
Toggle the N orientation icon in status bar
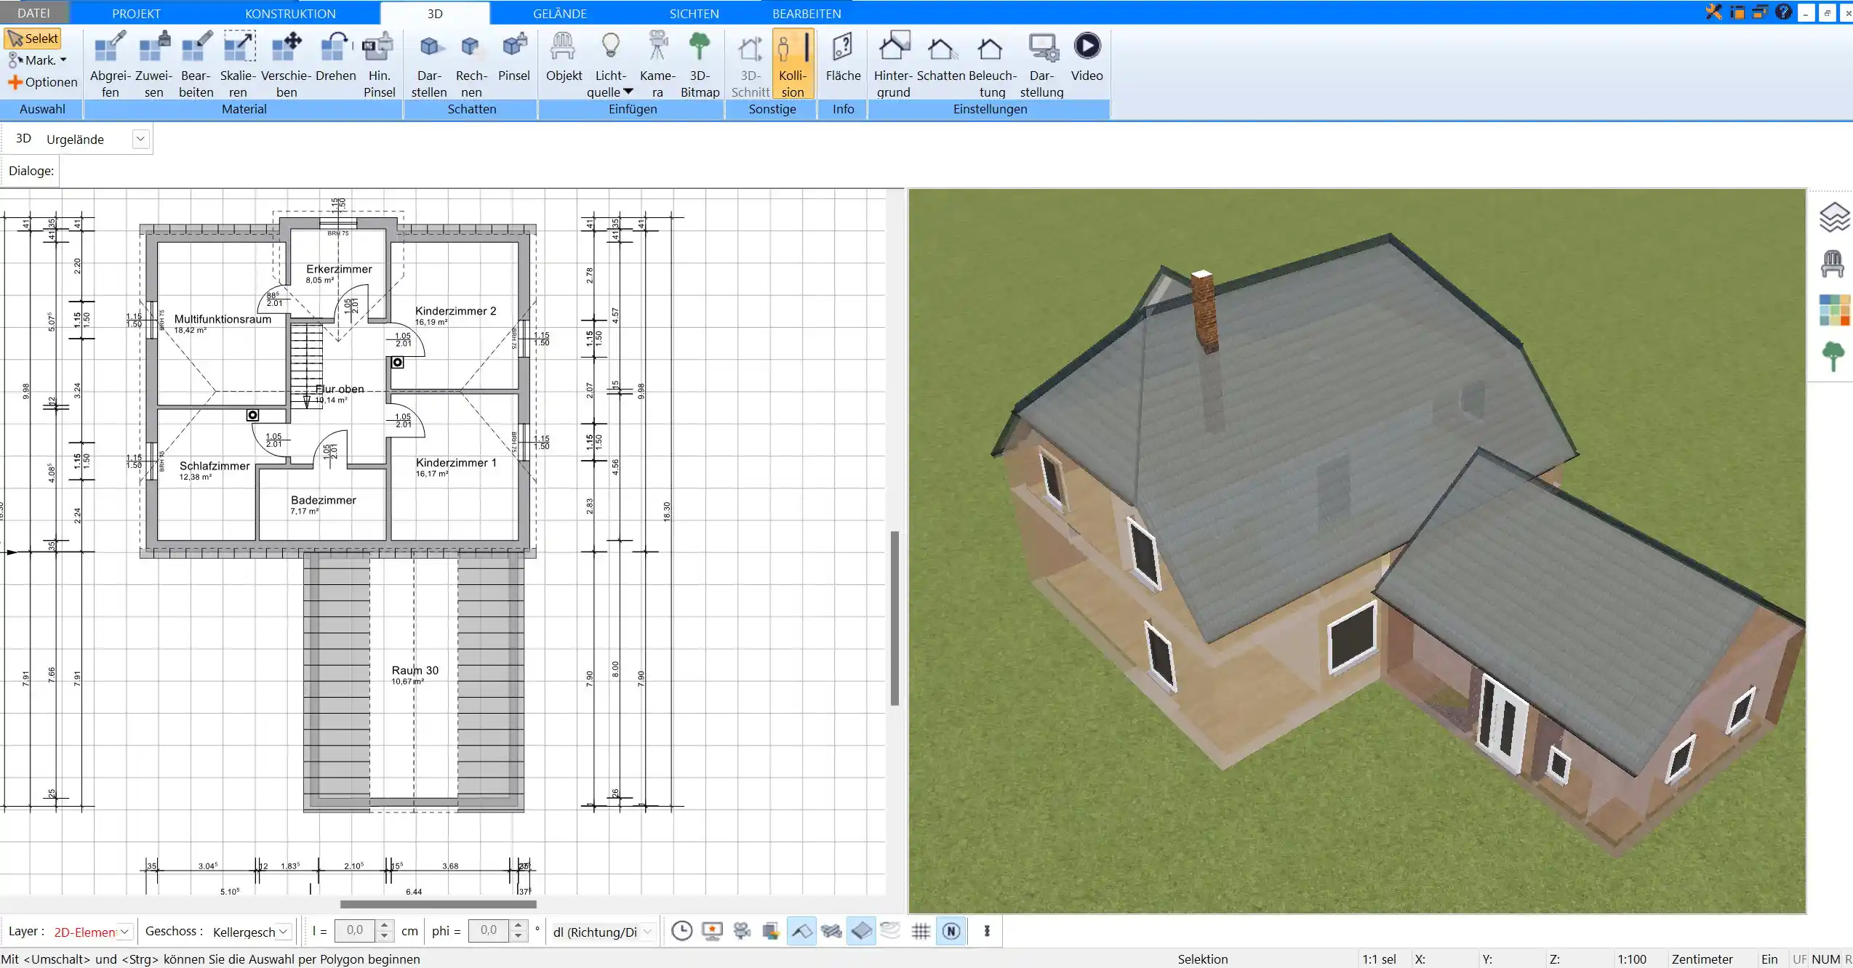pyautogui.click(x=952, y=931)
